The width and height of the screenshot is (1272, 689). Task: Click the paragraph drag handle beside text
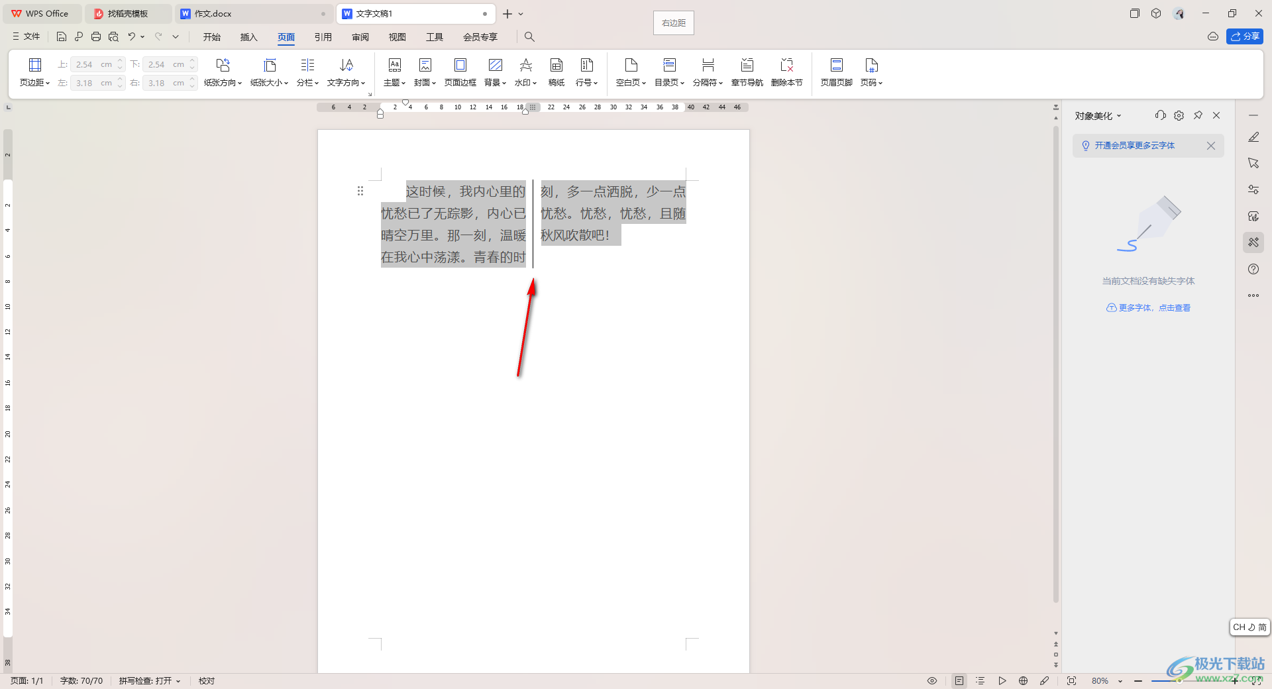[x=360, y=191]
